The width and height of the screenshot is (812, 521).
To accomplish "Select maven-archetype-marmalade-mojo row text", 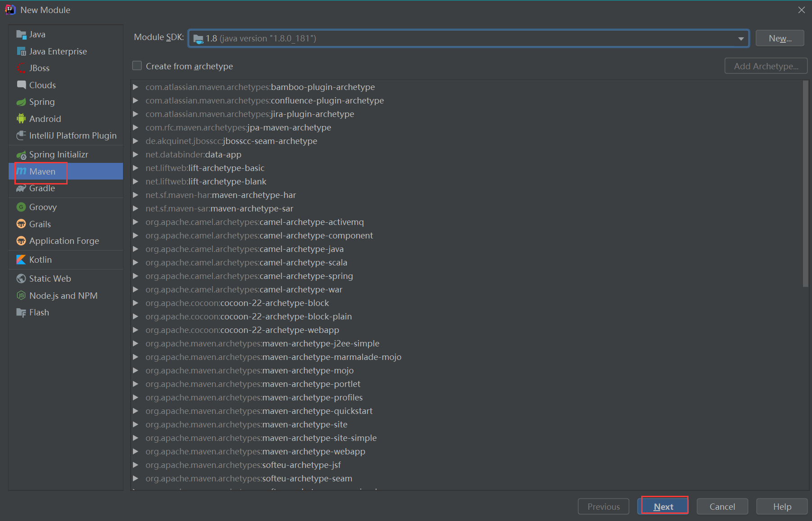I will (274, 357).
